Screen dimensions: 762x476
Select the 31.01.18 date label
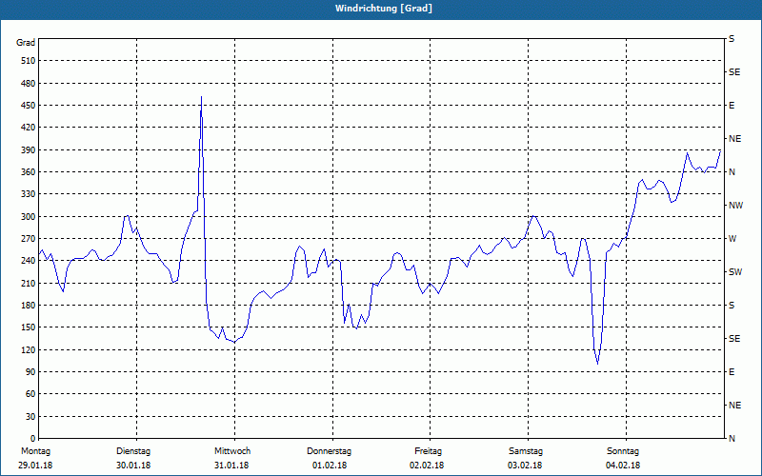tap(231, 466)
